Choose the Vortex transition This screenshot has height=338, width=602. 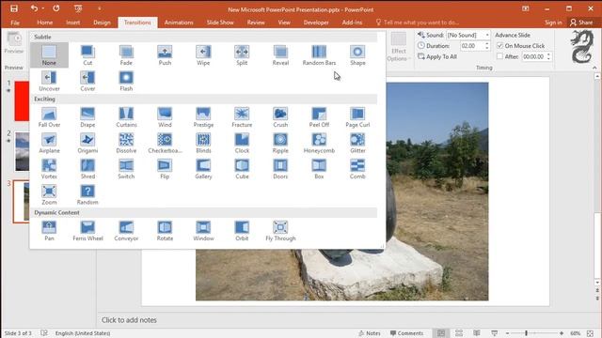49,169
